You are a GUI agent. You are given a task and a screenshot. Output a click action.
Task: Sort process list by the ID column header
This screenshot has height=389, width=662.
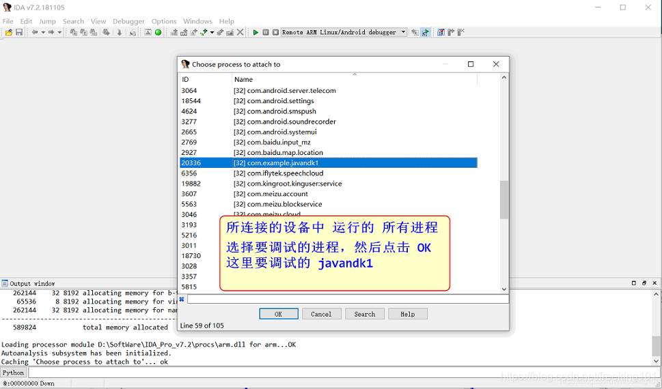click(206, 79)
